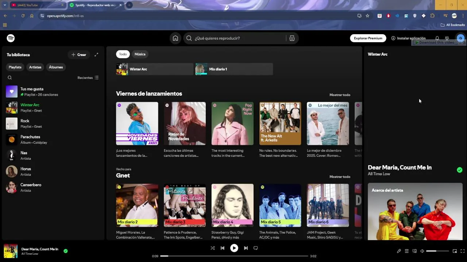Open the mini player
This screenshot has height=262, width=467.
click(455, 251)
